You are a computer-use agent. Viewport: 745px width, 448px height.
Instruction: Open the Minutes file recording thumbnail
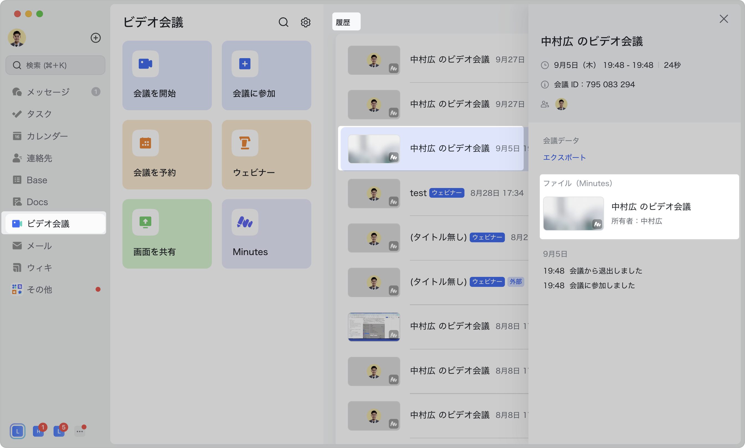click(x=573, y=213)
